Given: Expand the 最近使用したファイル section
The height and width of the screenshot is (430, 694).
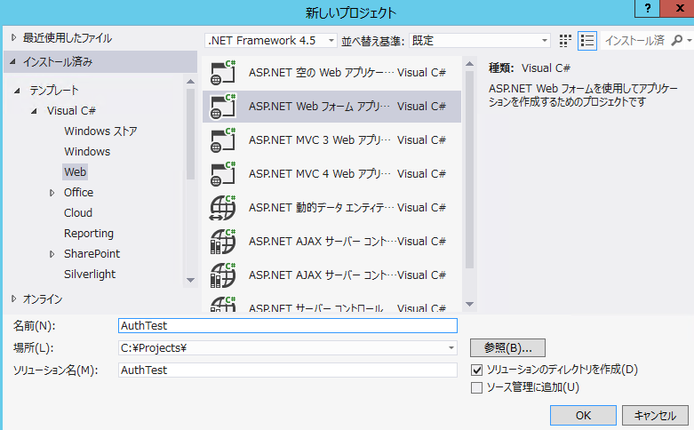Looking at the screenshot, I should (13, 38).
